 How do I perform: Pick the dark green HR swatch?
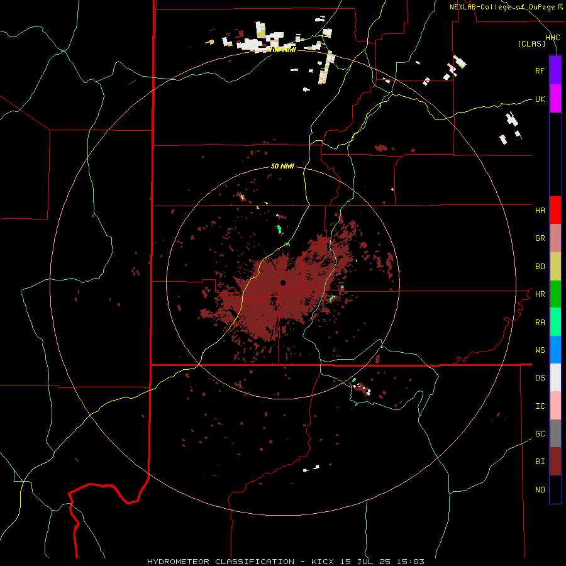[x=555, y=294]
